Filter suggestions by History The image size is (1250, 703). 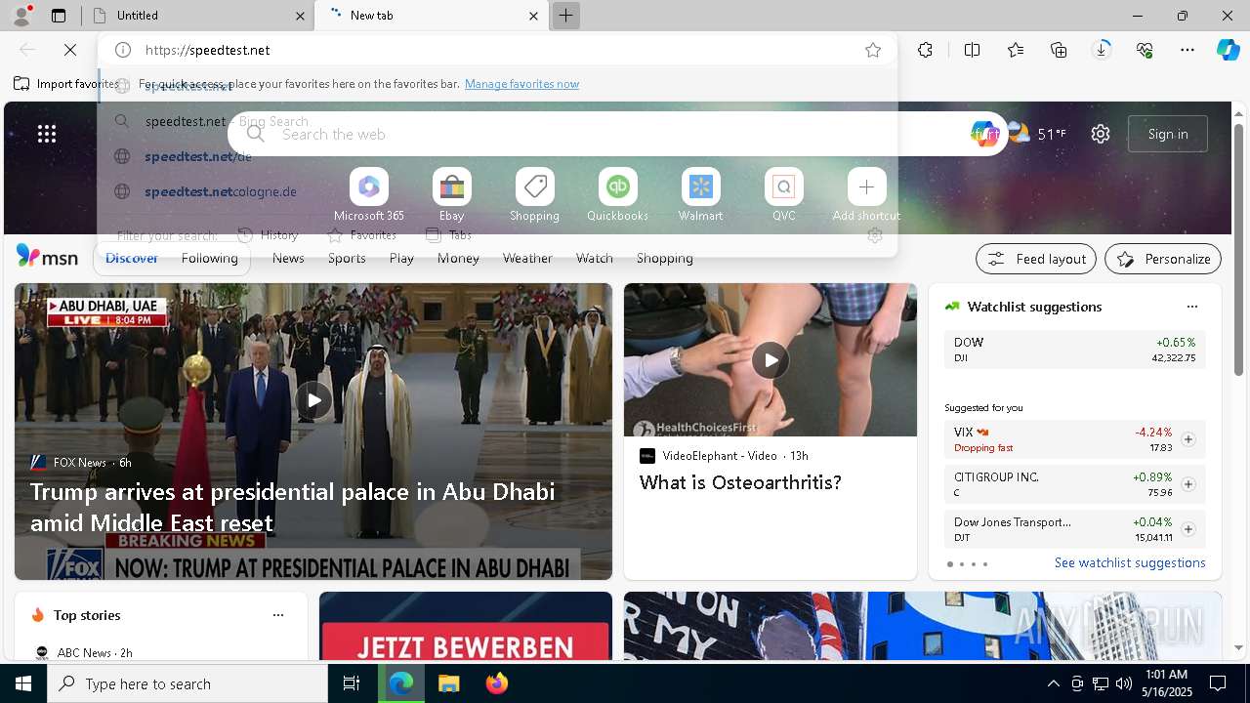pos(269,234)
